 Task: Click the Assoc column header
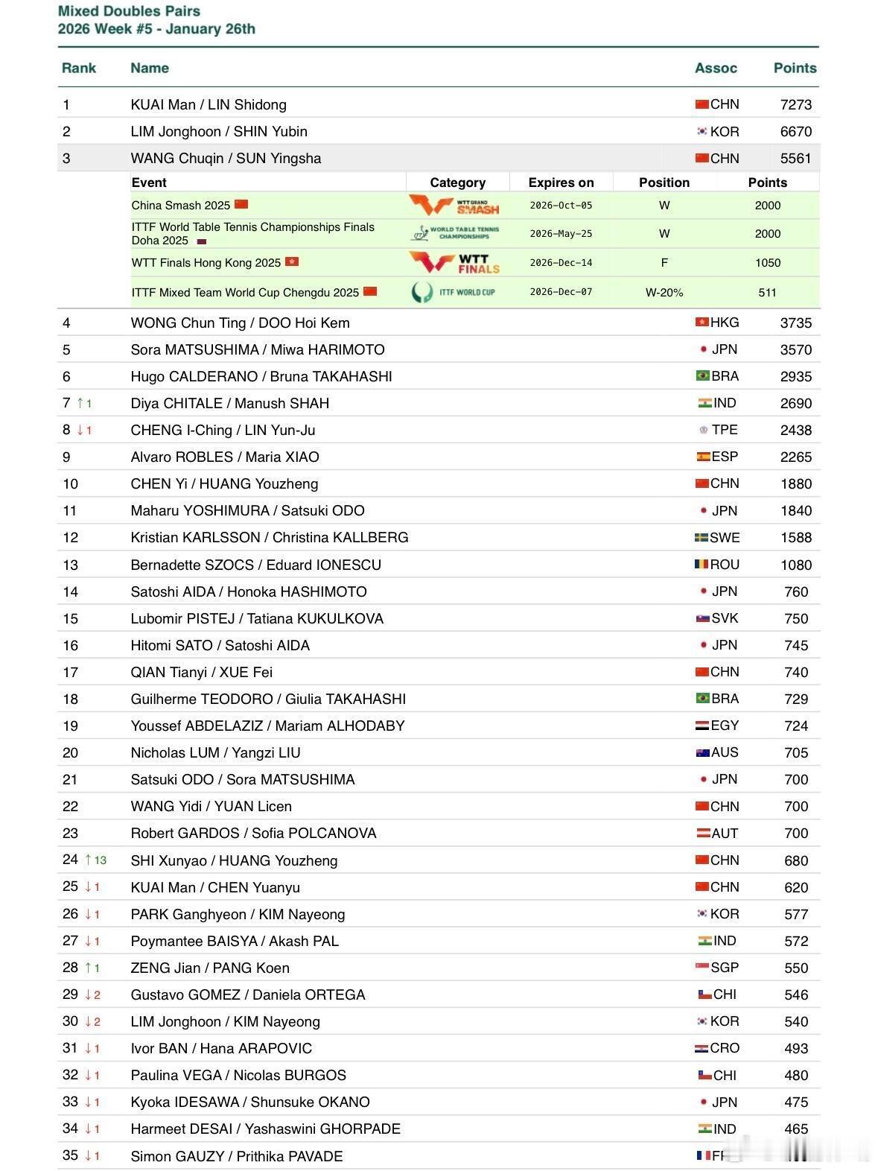716,68
